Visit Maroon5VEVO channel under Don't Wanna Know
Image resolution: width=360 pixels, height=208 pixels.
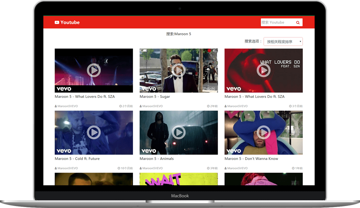point(237,168)
